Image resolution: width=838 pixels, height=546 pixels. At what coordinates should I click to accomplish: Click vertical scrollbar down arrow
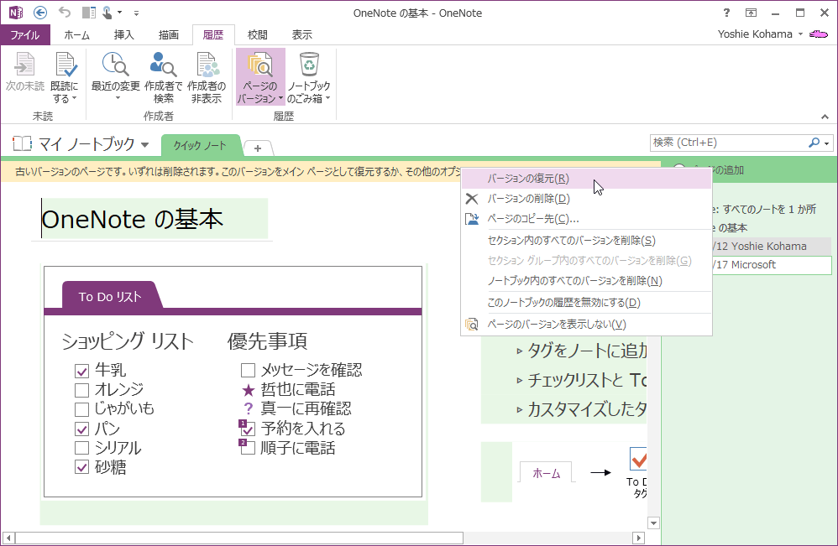pos(653,523)
